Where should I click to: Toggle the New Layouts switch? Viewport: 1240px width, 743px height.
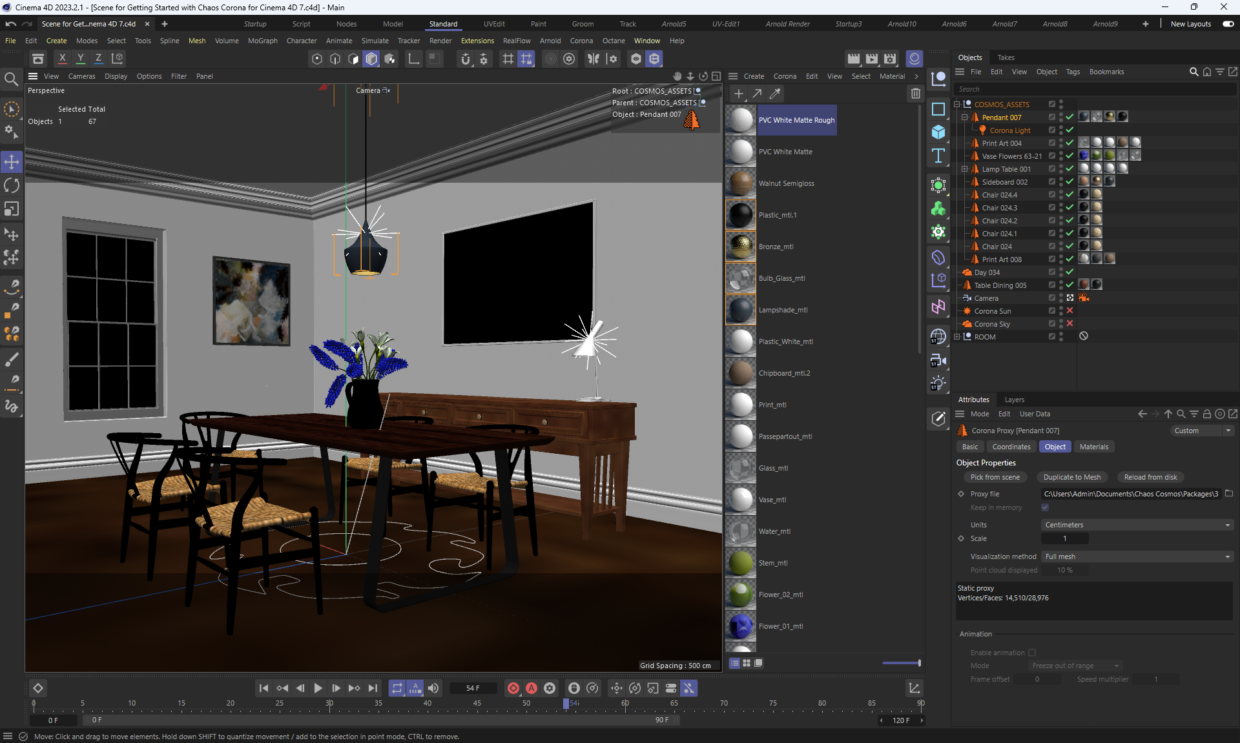tap(1228, 24)
